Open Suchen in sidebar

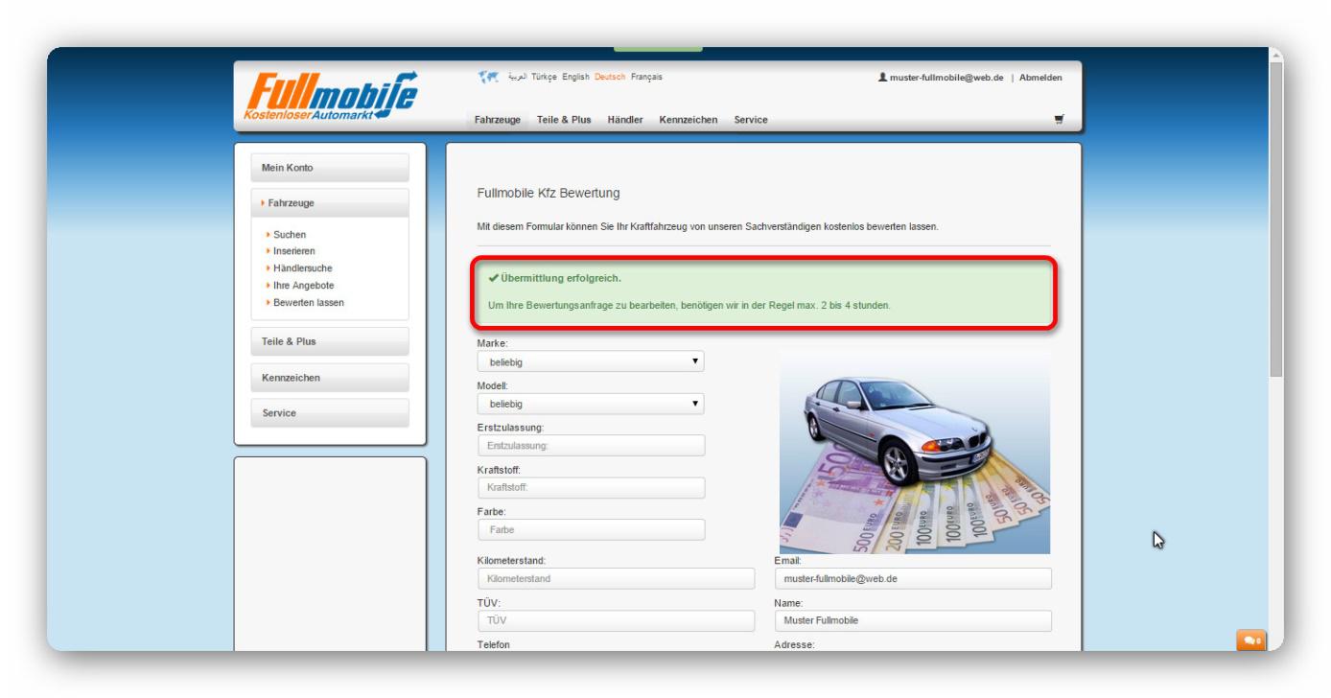click(290, 235)
